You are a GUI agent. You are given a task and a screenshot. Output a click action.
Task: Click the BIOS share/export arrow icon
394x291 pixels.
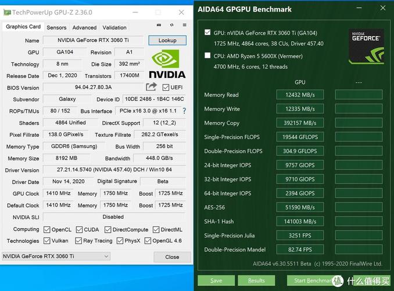click(x=151, y=87)
